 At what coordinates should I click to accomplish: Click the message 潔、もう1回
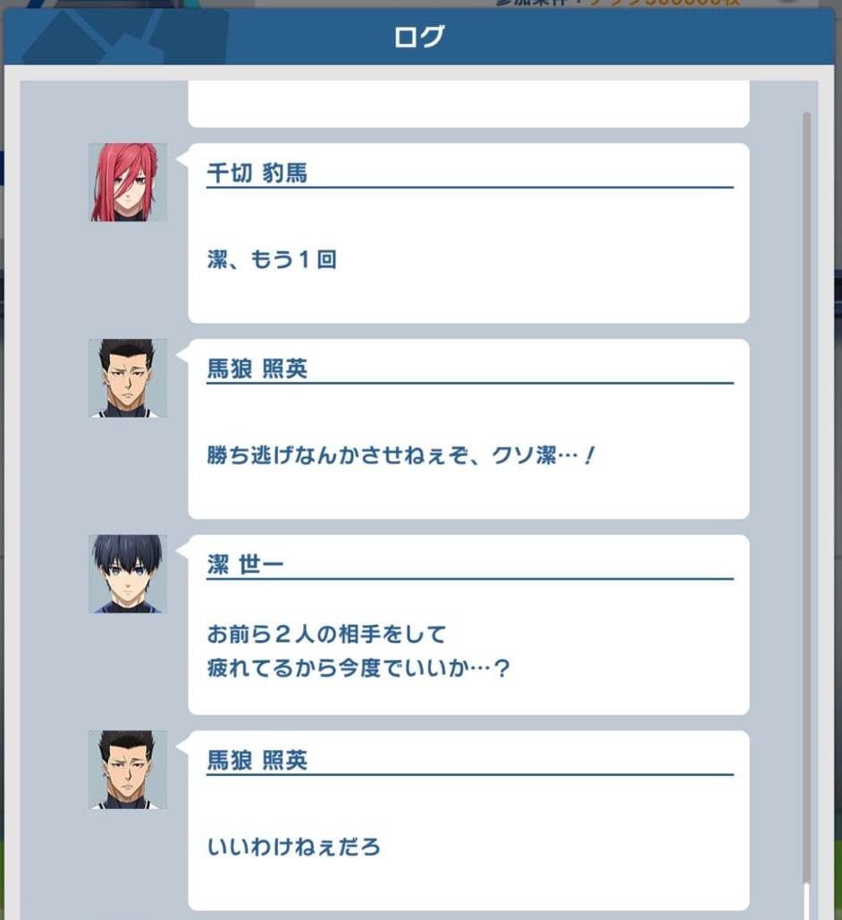tap(272, 259)
